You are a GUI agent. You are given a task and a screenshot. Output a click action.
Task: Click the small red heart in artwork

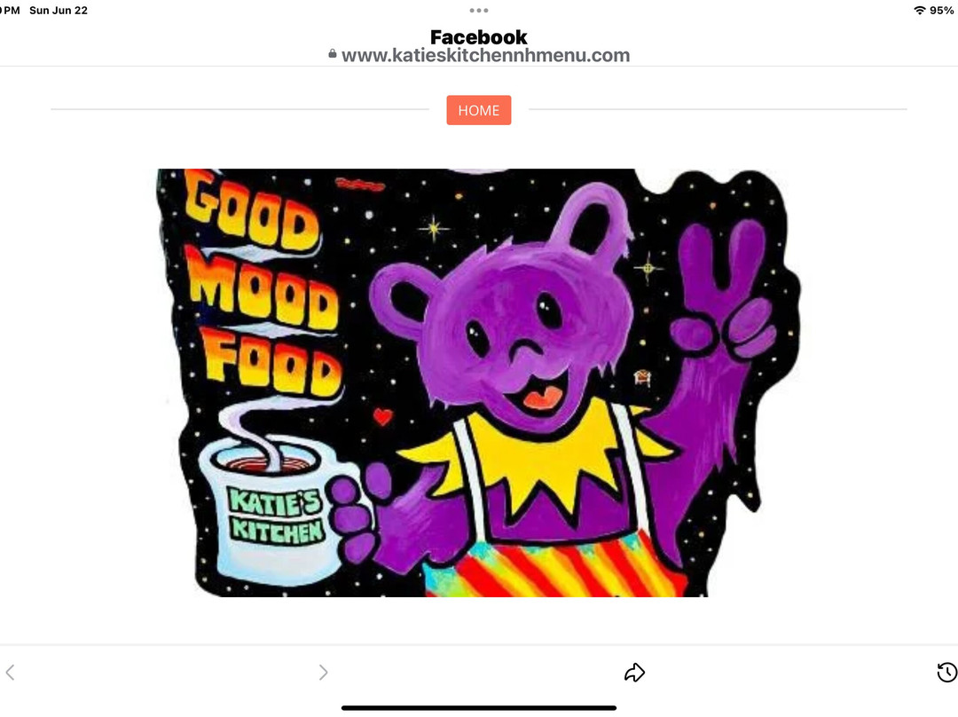coord(382,416)
